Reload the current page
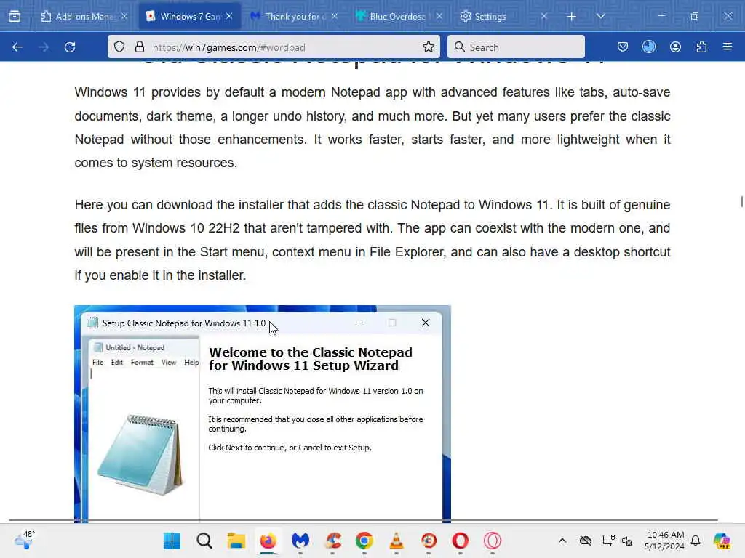The image size is (745, 558). pyautogui.click(x=70, y=47)
